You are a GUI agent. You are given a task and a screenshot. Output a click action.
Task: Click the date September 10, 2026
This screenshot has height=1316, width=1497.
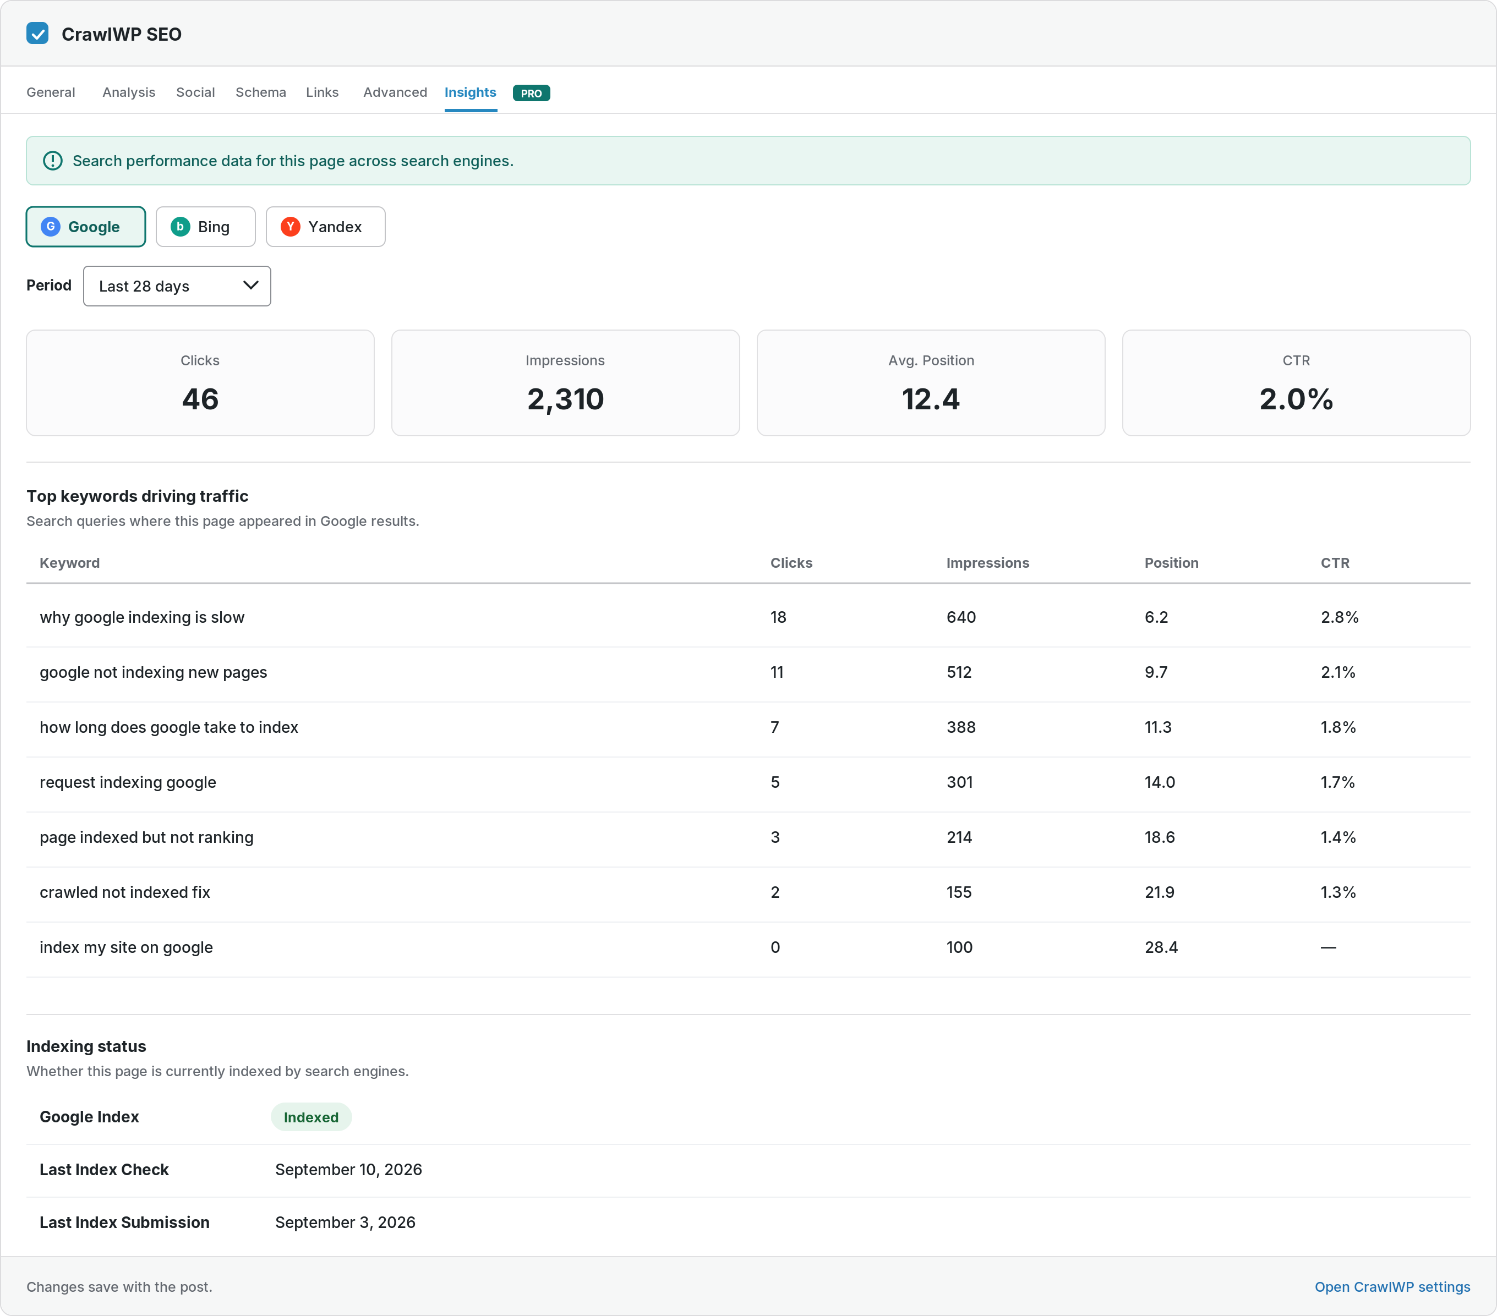(348, 1170)
